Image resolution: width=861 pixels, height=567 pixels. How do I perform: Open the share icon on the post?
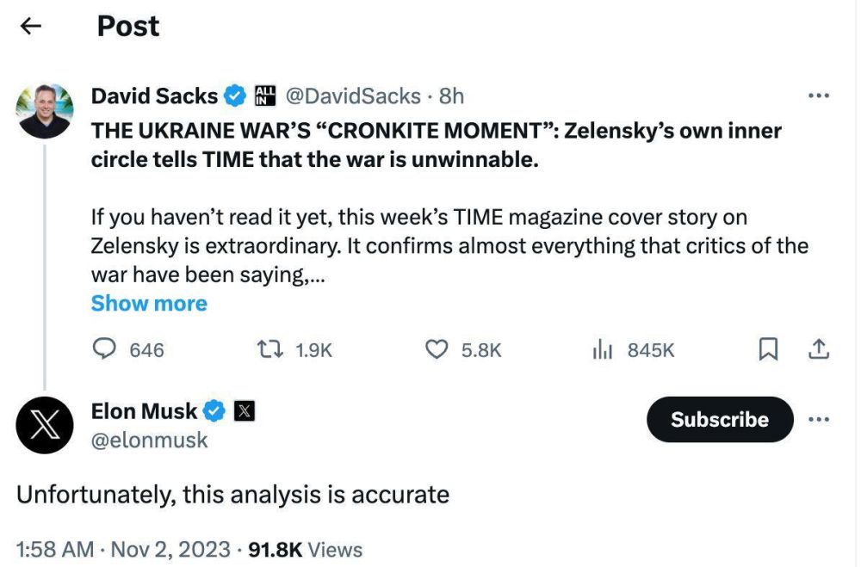[x=819, y=349]
